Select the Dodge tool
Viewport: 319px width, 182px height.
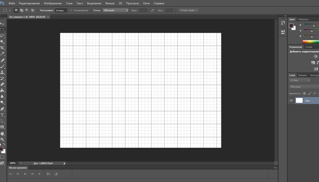point(2,102)
